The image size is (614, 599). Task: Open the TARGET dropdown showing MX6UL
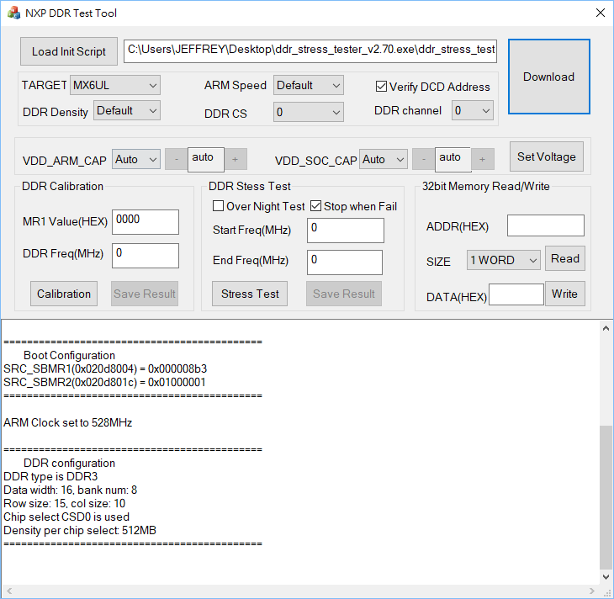(x=114, y=85)
